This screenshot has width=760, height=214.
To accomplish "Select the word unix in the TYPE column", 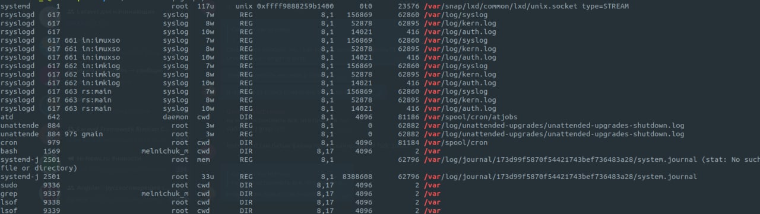I will pyautogui.click(x=244, y=6).
